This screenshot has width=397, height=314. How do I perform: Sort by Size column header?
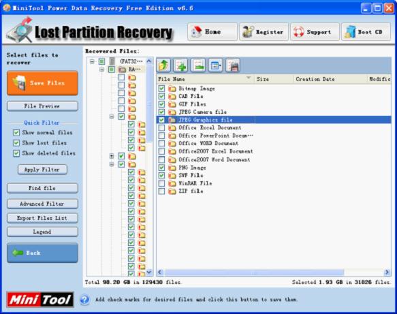coord(274,79)
